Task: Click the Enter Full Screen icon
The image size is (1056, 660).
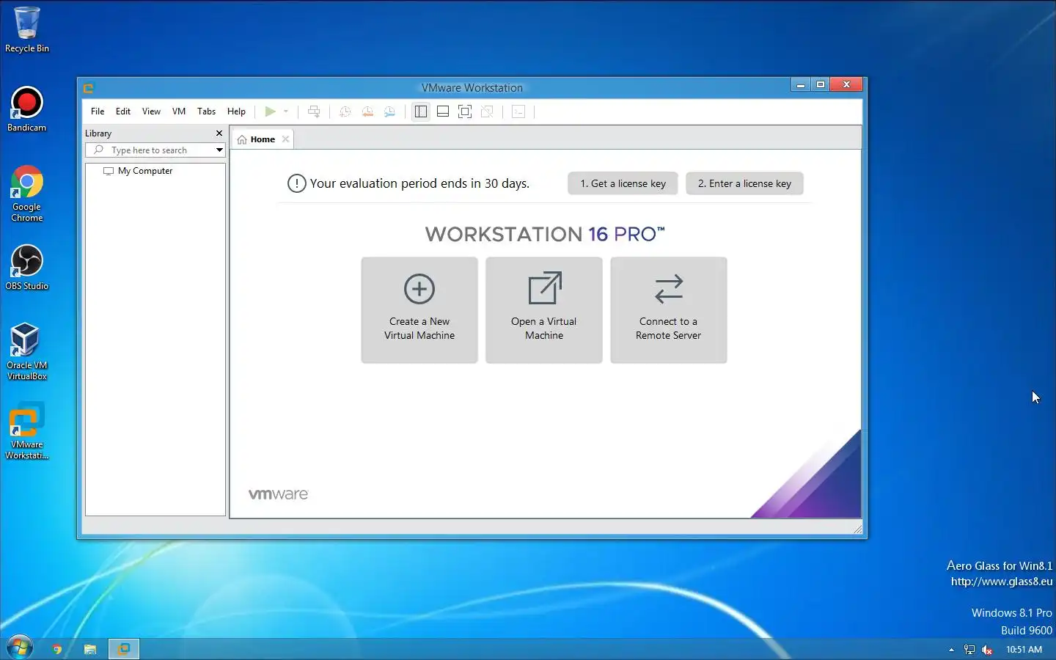Action: pyautogui.click(x=465, y=111)
